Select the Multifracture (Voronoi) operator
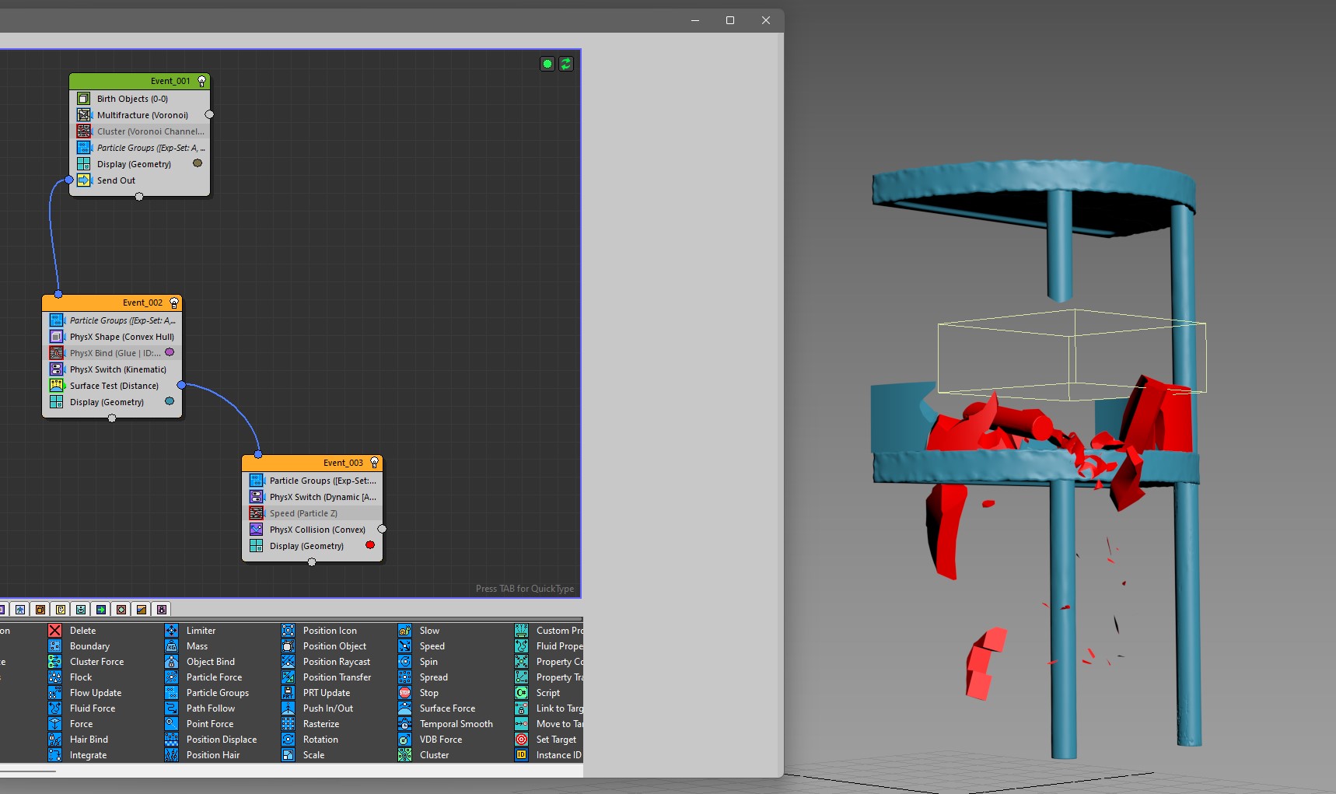This screenshot has width=1336, height=794. click(142, 115)
